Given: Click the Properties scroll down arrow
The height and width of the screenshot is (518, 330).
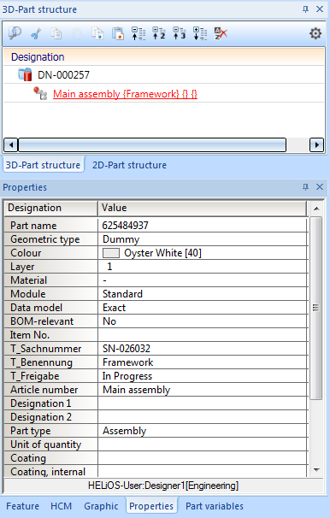Looking at the screenshot, I should (316, 470).
